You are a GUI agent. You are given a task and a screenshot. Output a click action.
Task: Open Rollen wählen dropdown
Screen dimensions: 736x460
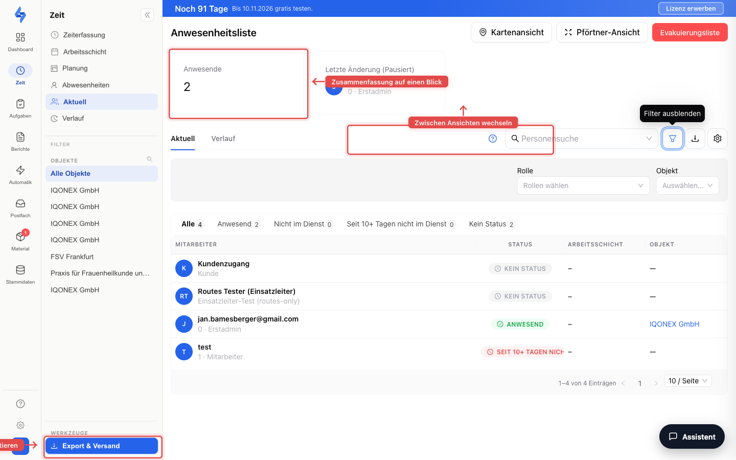click(x=583, y=186)
